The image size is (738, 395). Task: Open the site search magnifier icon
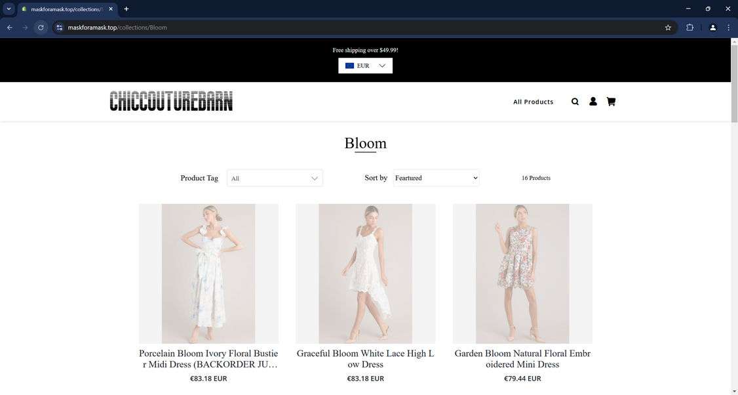[x=575, y=101]
